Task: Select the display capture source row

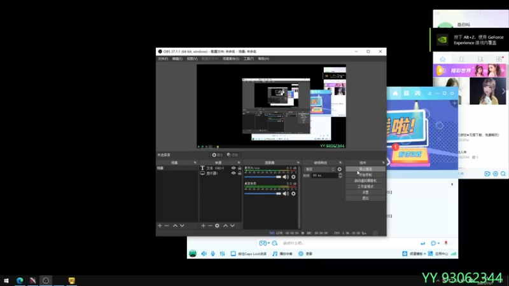Action: 220,173
